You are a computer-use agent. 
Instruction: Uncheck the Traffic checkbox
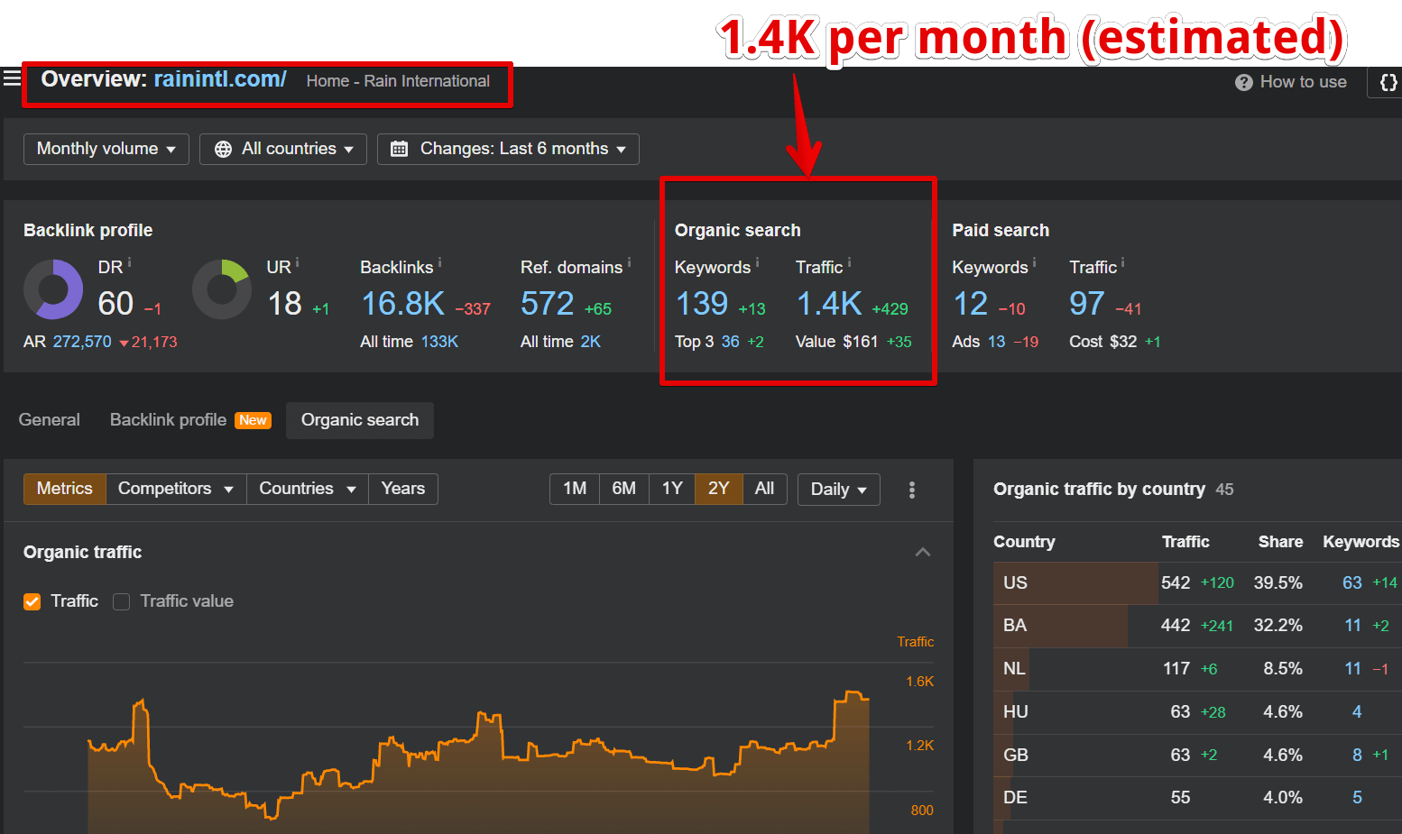click(x=32, y=601)
